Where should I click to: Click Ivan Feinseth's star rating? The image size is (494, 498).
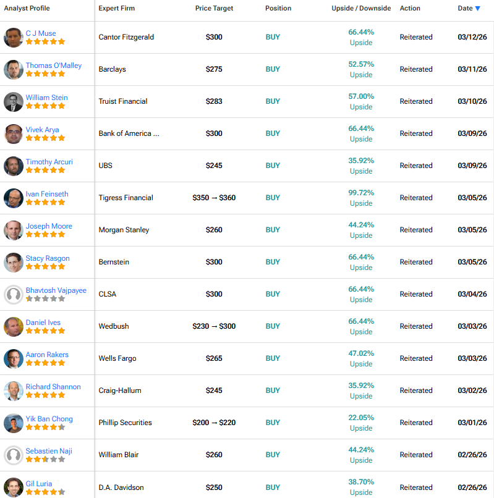(45, 203)
